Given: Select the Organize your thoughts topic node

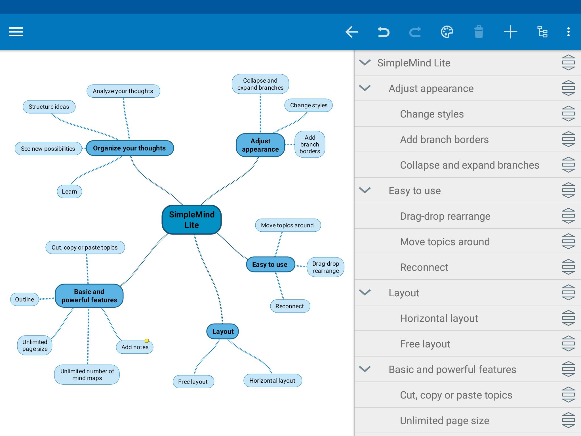Looking at the screenshot, I should coord(130,148).
